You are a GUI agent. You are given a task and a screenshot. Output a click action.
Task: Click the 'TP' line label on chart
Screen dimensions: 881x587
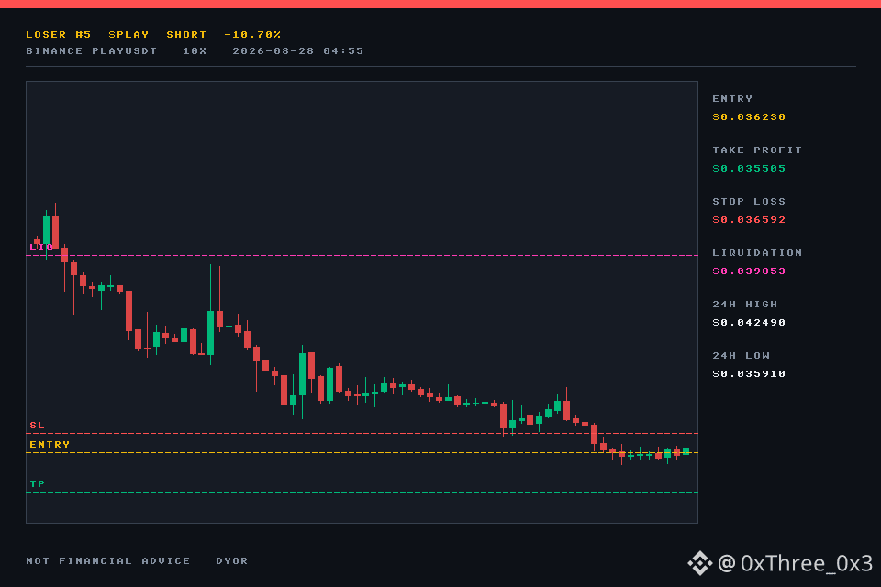37,483
